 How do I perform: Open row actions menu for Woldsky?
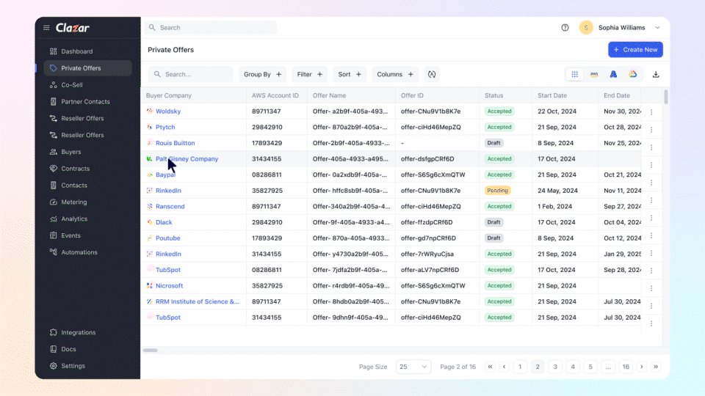click(651, 111)
